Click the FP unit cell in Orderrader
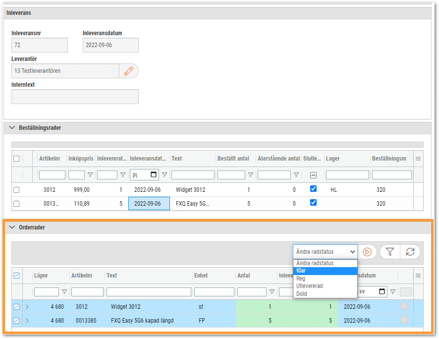The image size is (439, 339). (x=202, y=321)
